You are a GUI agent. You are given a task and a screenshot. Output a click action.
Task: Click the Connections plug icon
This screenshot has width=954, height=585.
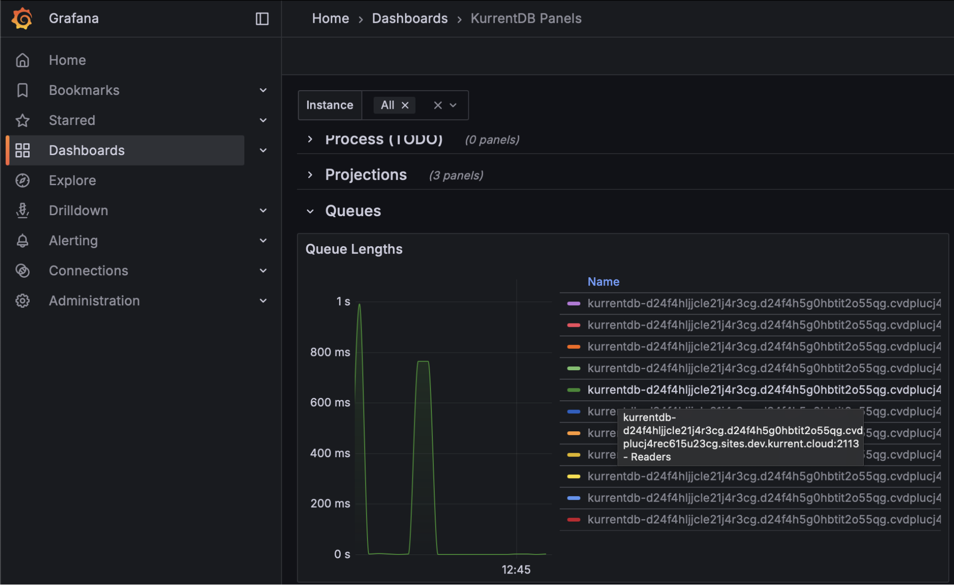click(x=22, y=271)
